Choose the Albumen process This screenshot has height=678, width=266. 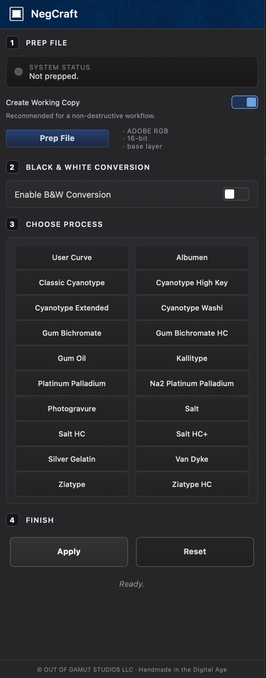pos(192,257)
